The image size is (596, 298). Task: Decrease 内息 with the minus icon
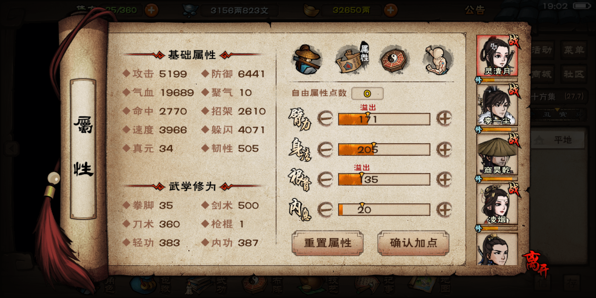(x=325, y=210)
